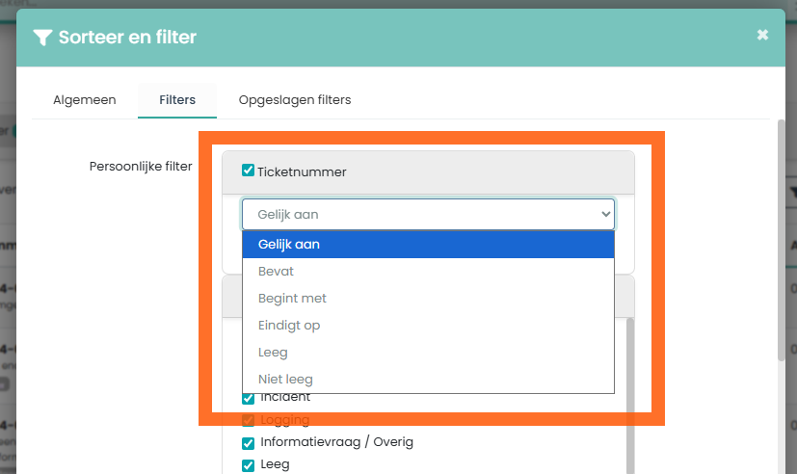Viewport: 797px width, 474px height.
Task: Switch to the Algemeen tab
Action: pos(85,99)
